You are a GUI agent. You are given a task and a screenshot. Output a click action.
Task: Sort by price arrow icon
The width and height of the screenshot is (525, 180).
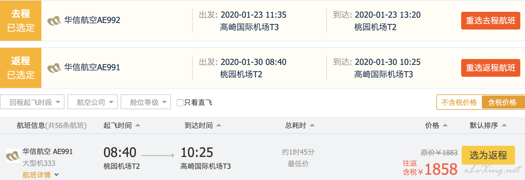pyautogui.click(x=445, y=125)
